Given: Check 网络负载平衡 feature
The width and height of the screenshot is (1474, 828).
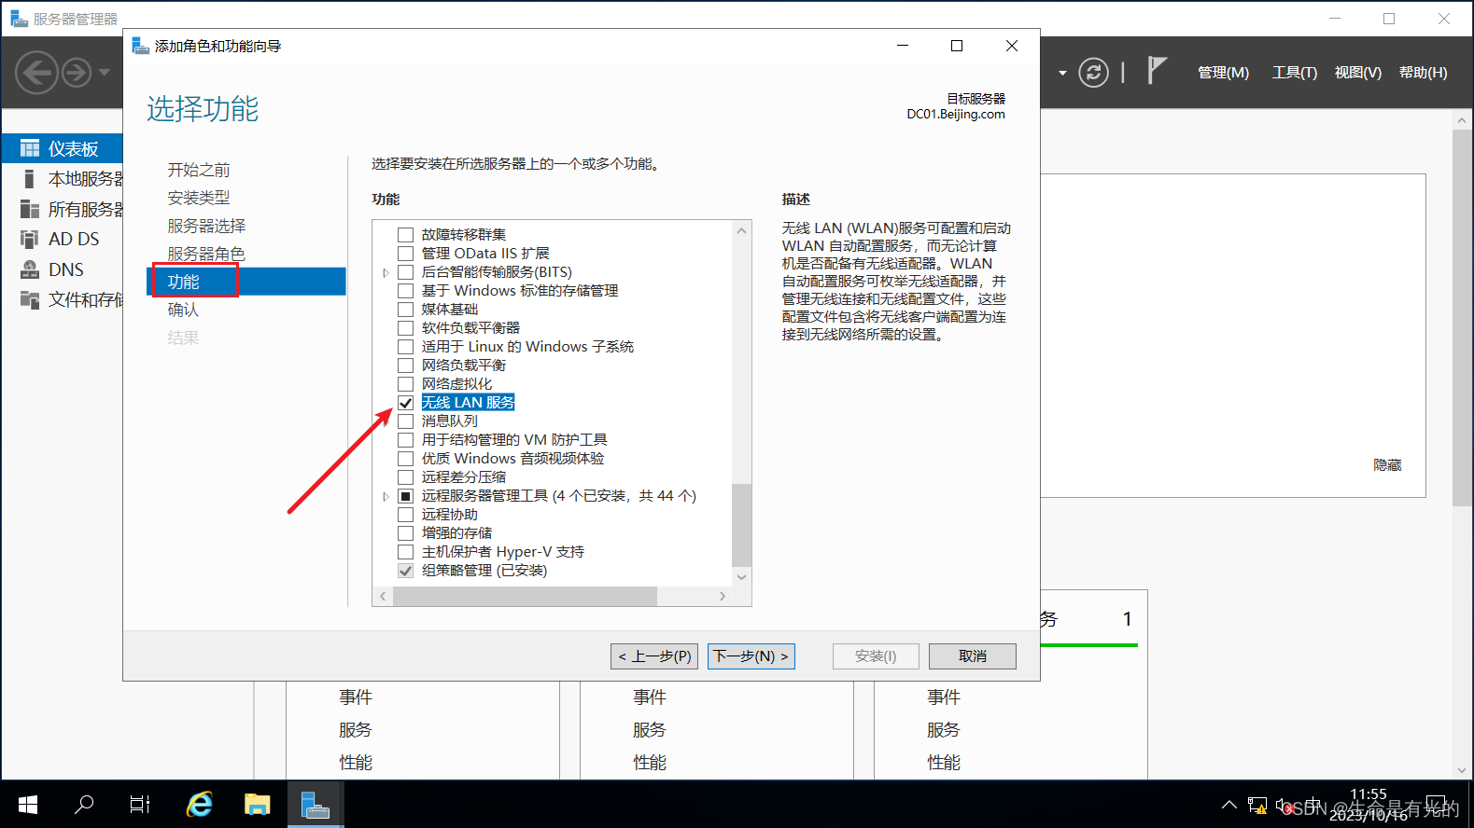Looking at the screenshot, I should click(x=405, y=366).
